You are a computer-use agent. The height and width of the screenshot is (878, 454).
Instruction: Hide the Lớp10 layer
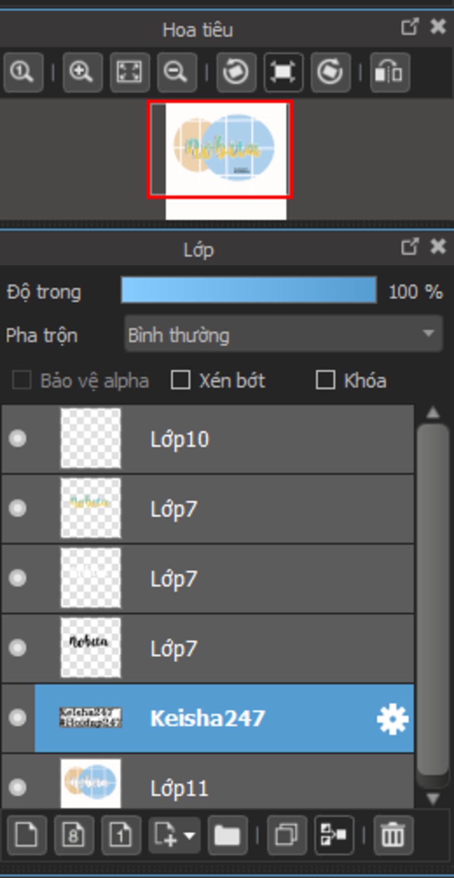coord(18,439)
